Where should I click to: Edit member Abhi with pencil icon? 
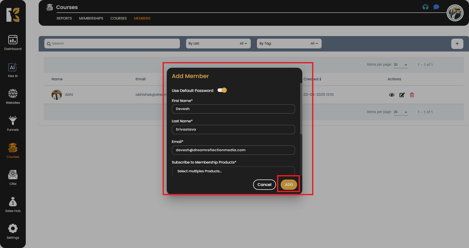[x=402, y=95]
